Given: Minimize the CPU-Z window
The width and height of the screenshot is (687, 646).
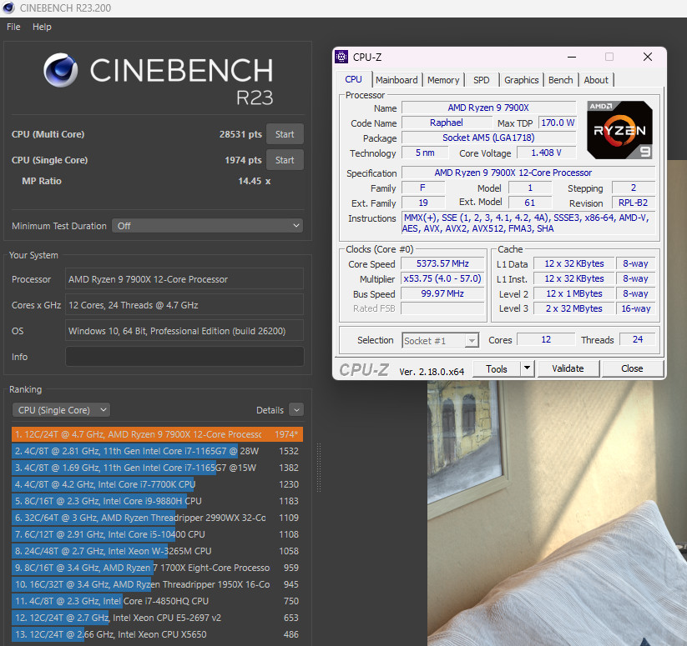Looking at the screenshot, I should [572, 57].
